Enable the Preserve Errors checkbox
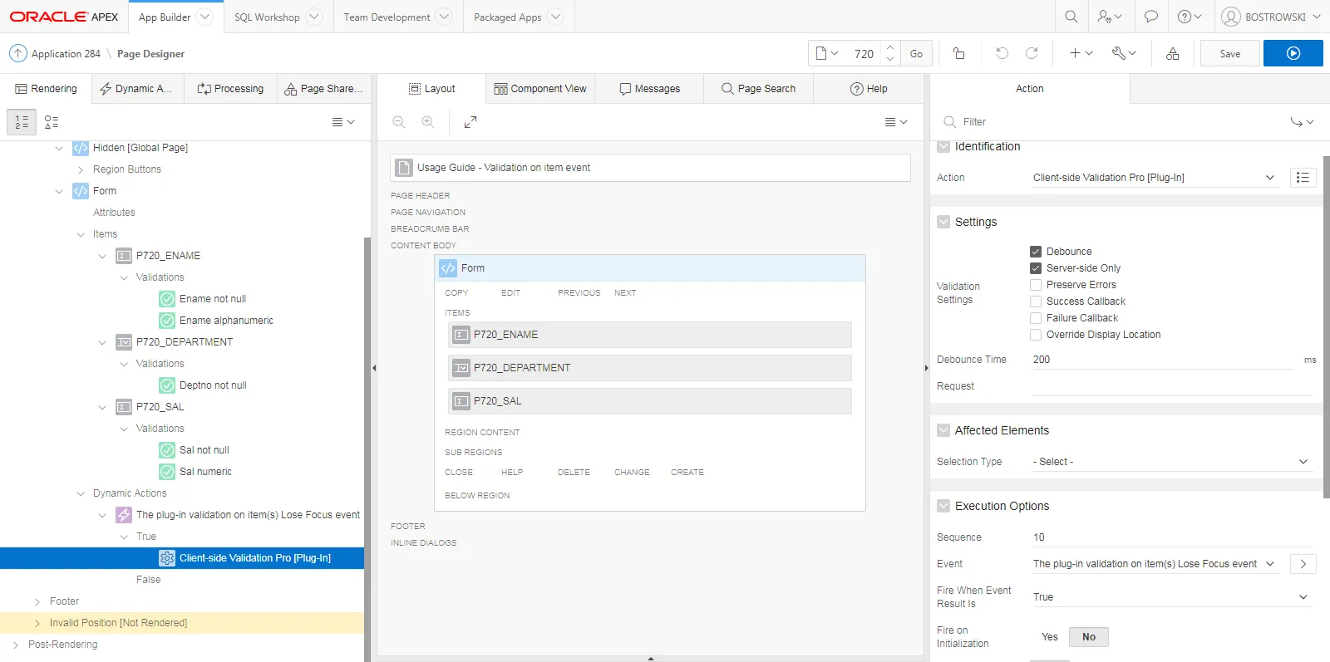This screenshot has height=662, width=1330. pyautogui.click(x=1036, y=285)
